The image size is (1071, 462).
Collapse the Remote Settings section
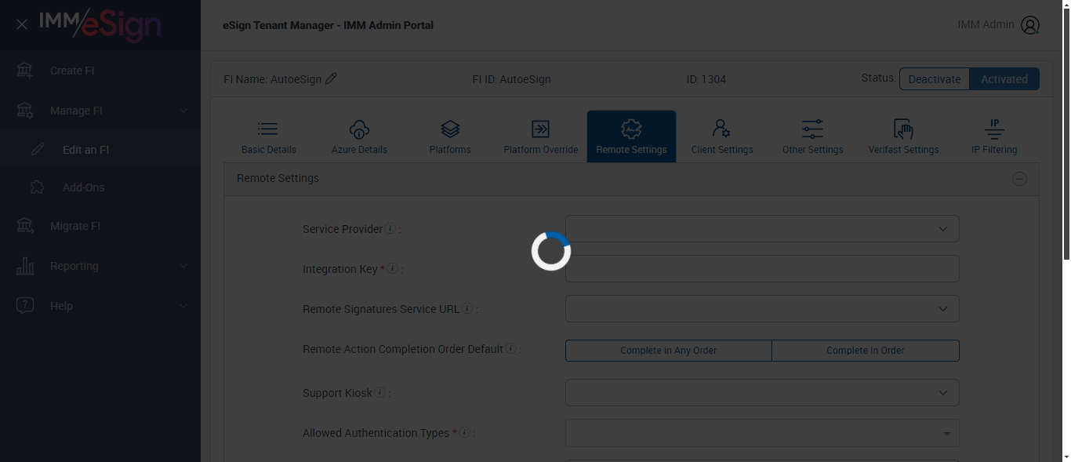(x=1019, y=179)
